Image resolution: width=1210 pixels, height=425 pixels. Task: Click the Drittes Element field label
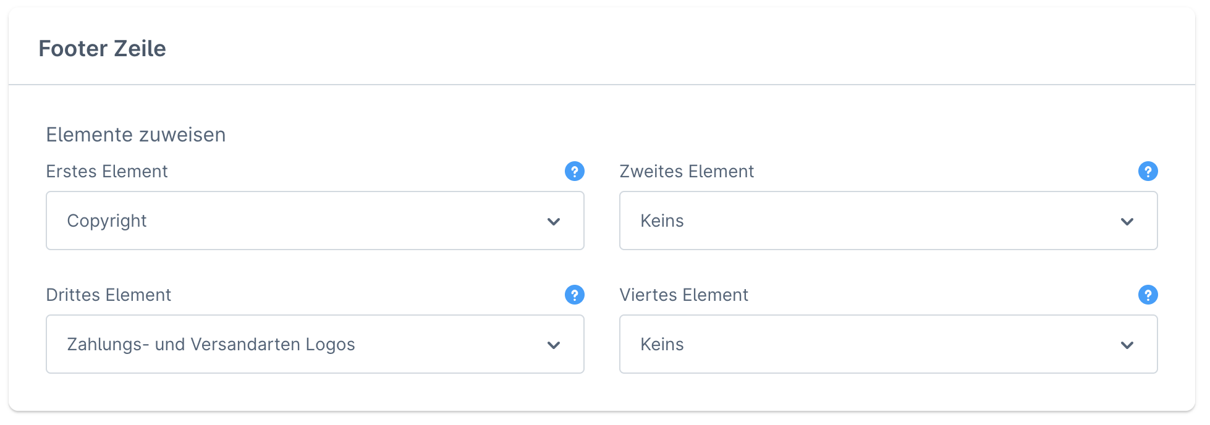109,295
